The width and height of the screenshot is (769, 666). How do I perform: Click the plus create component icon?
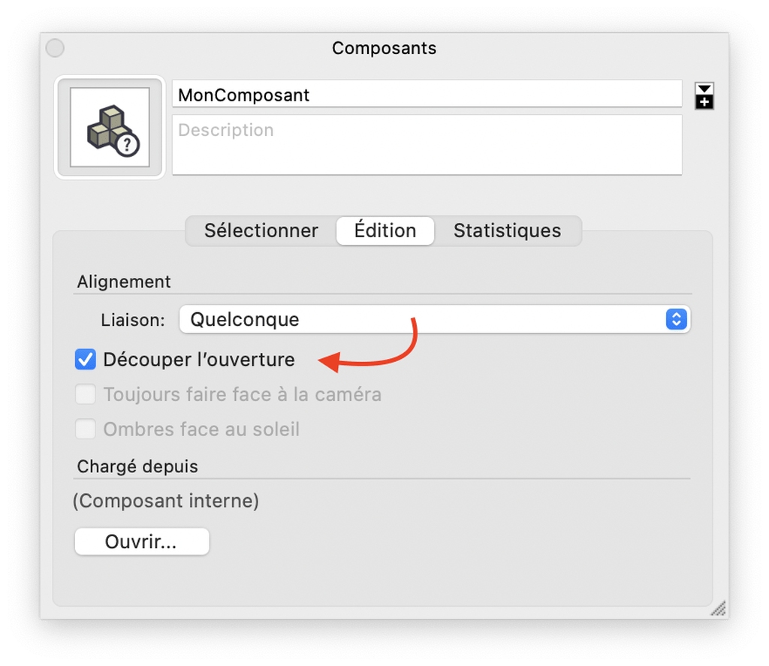(x=704, y=102)
